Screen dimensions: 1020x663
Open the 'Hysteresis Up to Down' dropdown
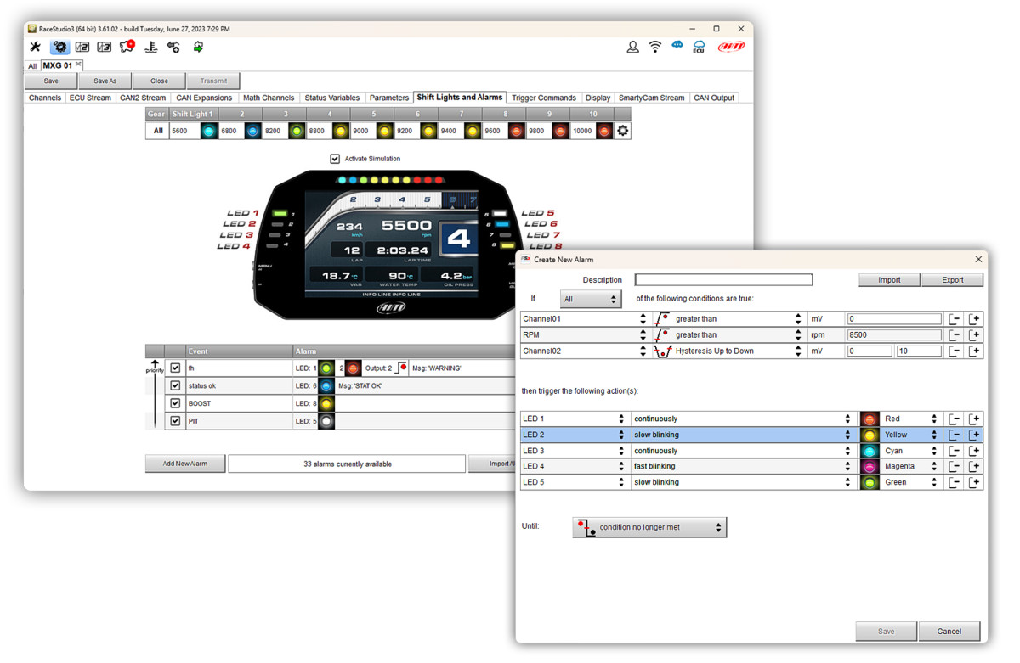(728, 351)
